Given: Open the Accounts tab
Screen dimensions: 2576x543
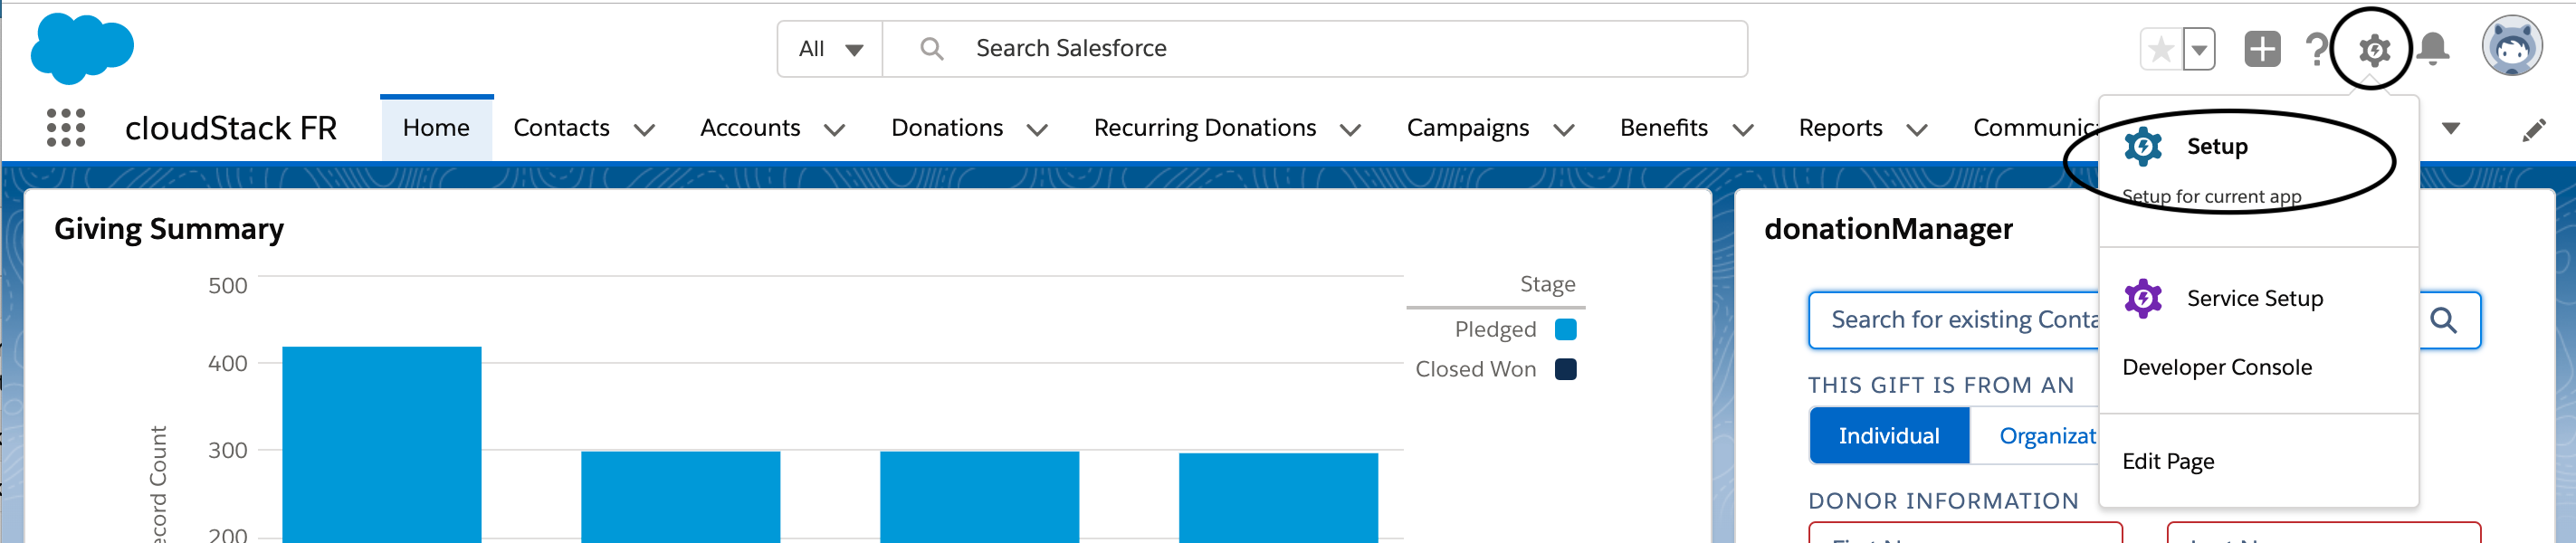Looking at the screenshot, I should 750,128.
